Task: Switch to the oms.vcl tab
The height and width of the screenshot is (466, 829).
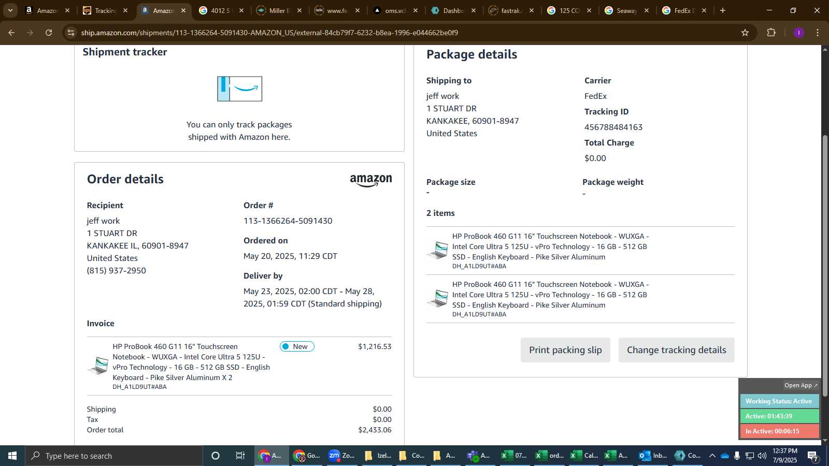Action: pyautogui.click(x=395, y=10)
